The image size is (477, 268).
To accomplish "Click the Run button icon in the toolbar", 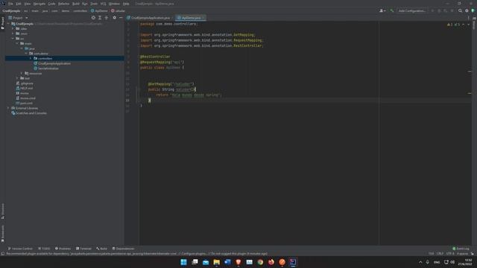I will (x=432, y=10).
